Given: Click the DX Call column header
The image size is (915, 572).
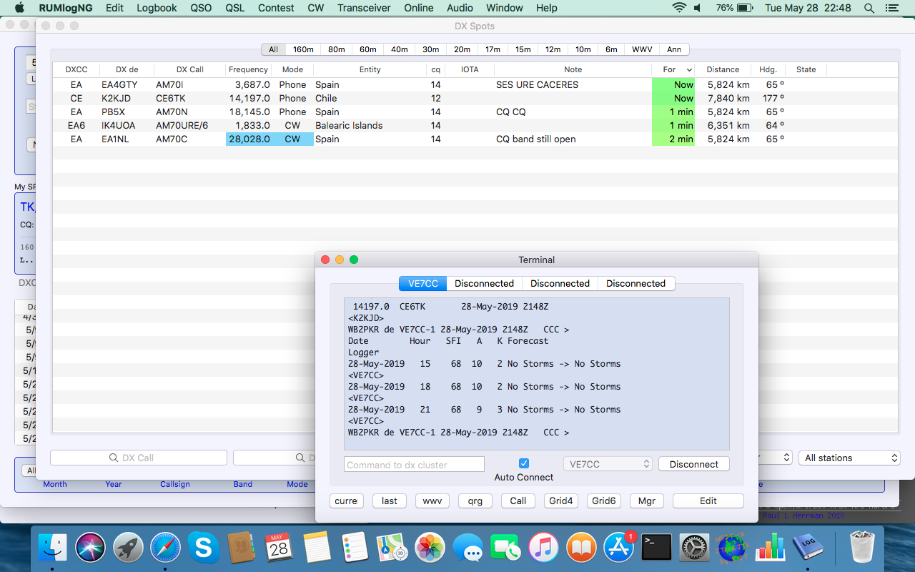Looking at the screenshot, I should (190, 69).
